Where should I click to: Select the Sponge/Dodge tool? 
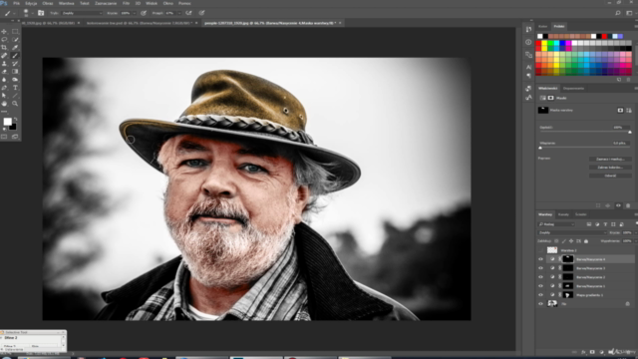15,80
